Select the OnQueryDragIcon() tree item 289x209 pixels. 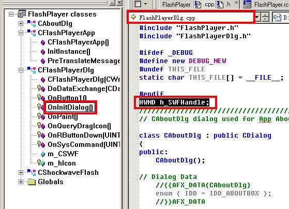pyautogui.click(x=79, y=126)
